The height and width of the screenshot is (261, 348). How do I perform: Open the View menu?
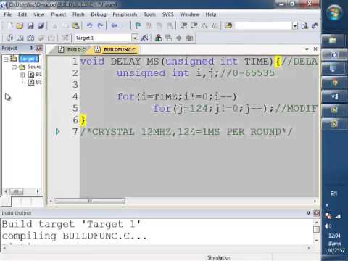[38, 14]
